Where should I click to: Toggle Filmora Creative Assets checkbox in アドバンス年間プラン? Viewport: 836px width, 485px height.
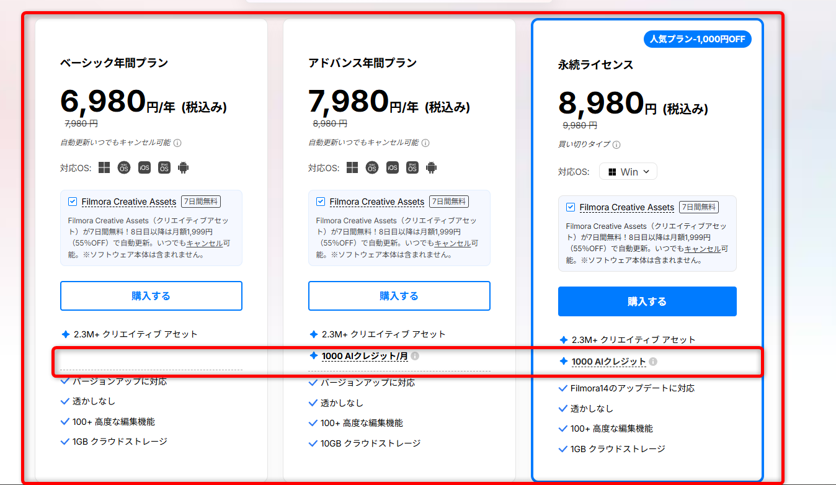[x=321, y=202]
